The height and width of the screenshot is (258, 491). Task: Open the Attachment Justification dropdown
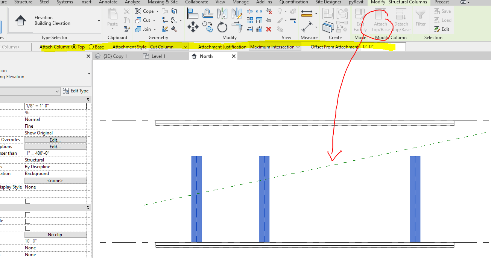297,47
